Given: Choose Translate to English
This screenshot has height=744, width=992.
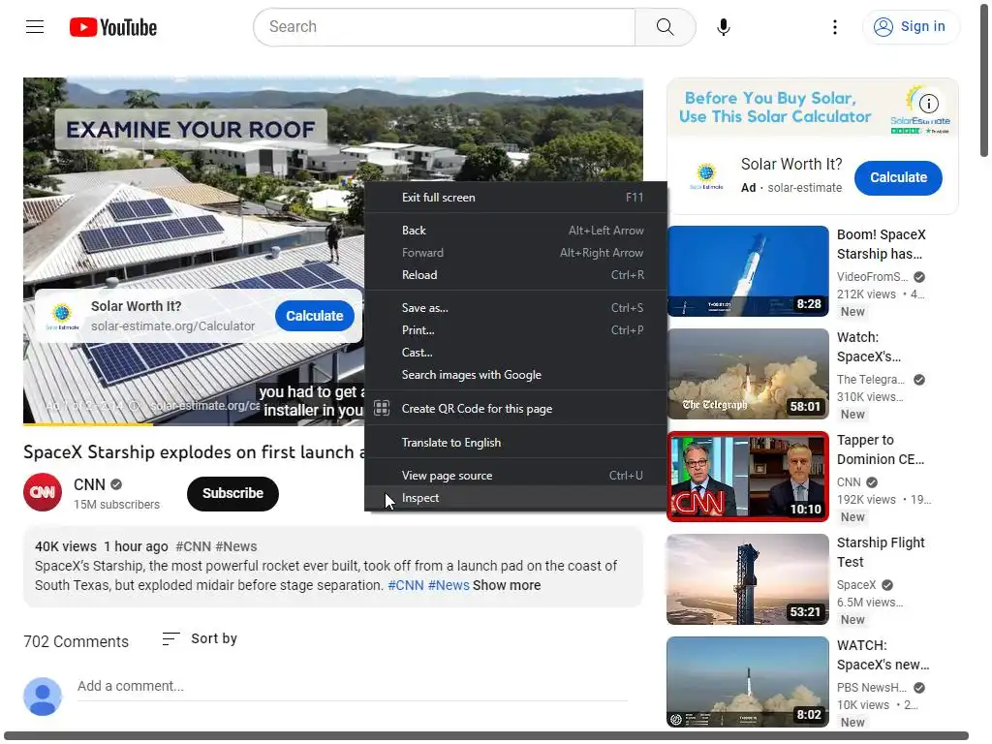Looking at the screenshot, I should [x=515, y=442].
